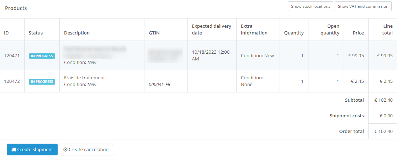Click the Frais de traitement description
Viewport: 397px width, 160px height.
coord(84,78)
